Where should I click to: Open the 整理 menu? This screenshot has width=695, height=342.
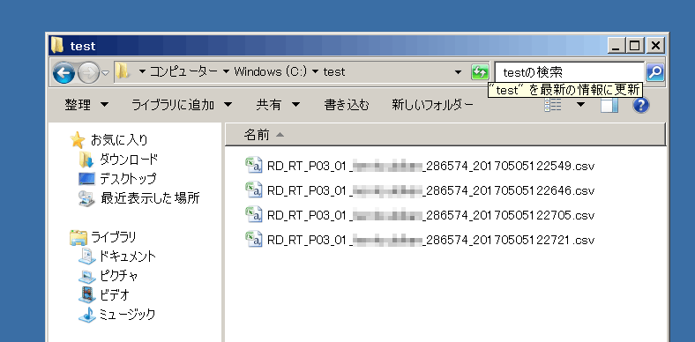(x=86, y=105)
